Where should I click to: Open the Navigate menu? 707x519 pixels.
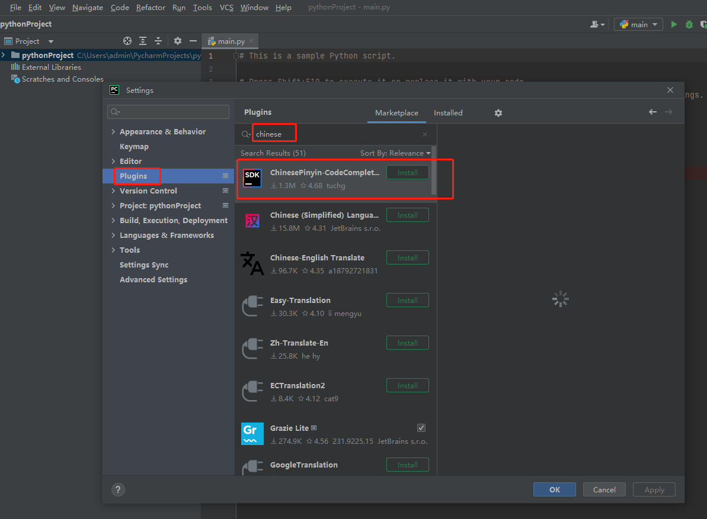tap(88, 7)
